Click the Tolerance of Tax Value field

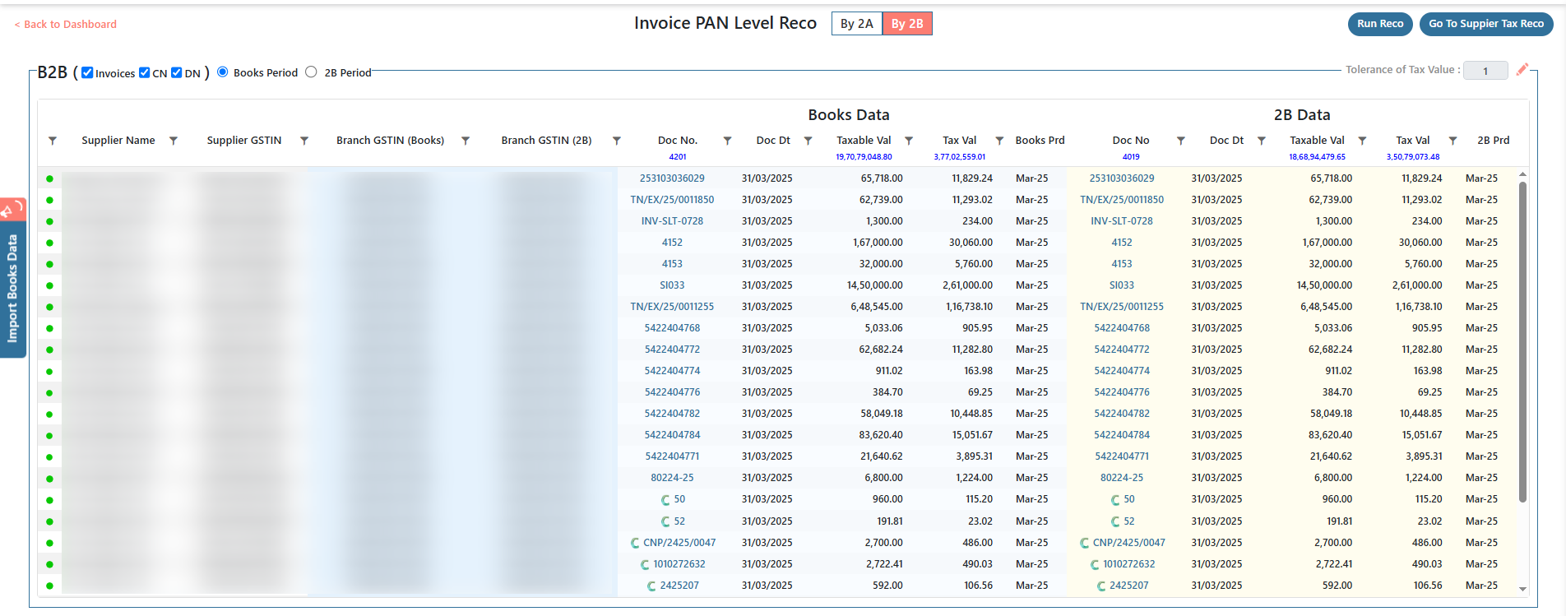[x=1485, y=71]
